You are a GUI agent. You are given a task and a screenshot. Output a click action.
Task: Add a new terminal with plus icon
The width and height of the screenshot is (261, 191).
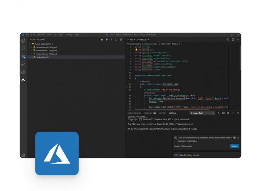pos(218,113)
